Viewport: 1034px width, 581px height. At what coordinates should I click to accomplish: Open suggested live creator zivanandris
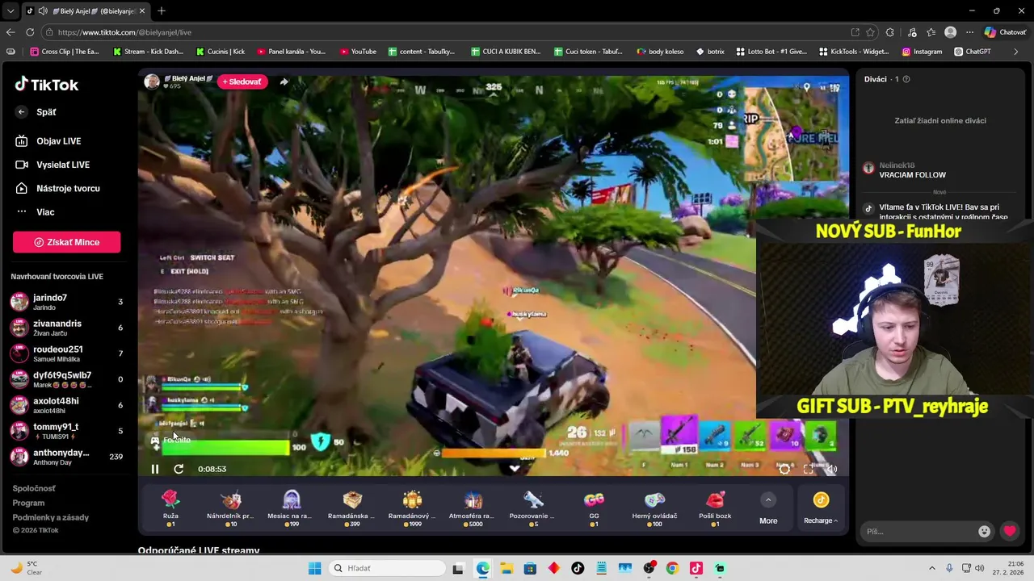[x=66, y=328]
